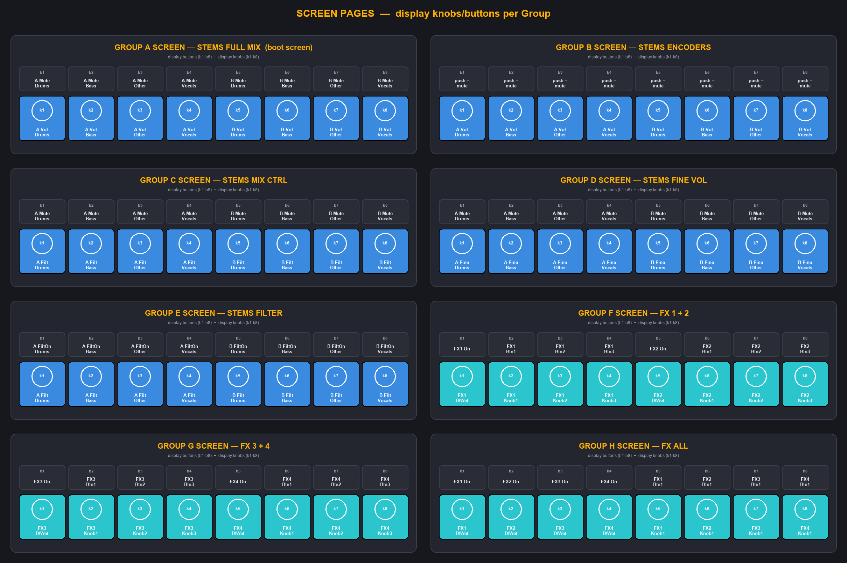The width and height of the screenshot is (847, 563).
Task: Click k6 FX4 Knob1 in Group G
Action: click(x=287, y=517)
